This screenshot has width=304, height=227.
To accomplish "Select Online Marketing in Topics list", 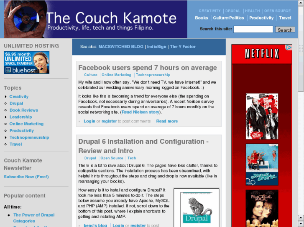I will (x=27, y=124).
